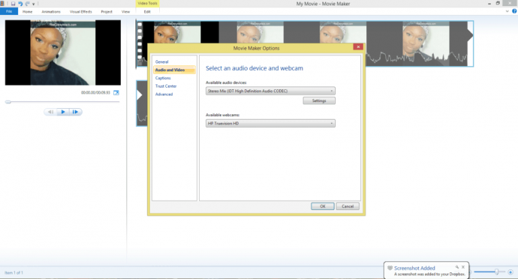Confirm options with the OK button

[322, 206]
